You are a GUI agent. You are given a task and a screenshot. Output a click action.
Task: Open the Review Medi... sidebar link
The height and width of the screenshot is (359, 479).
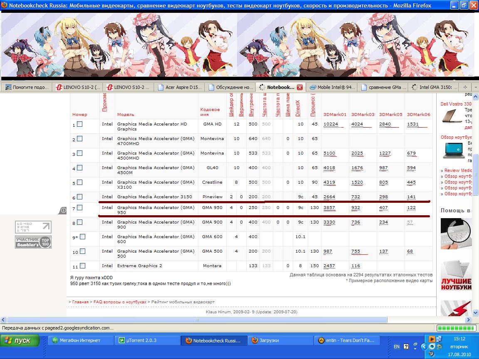click(458, 171)
